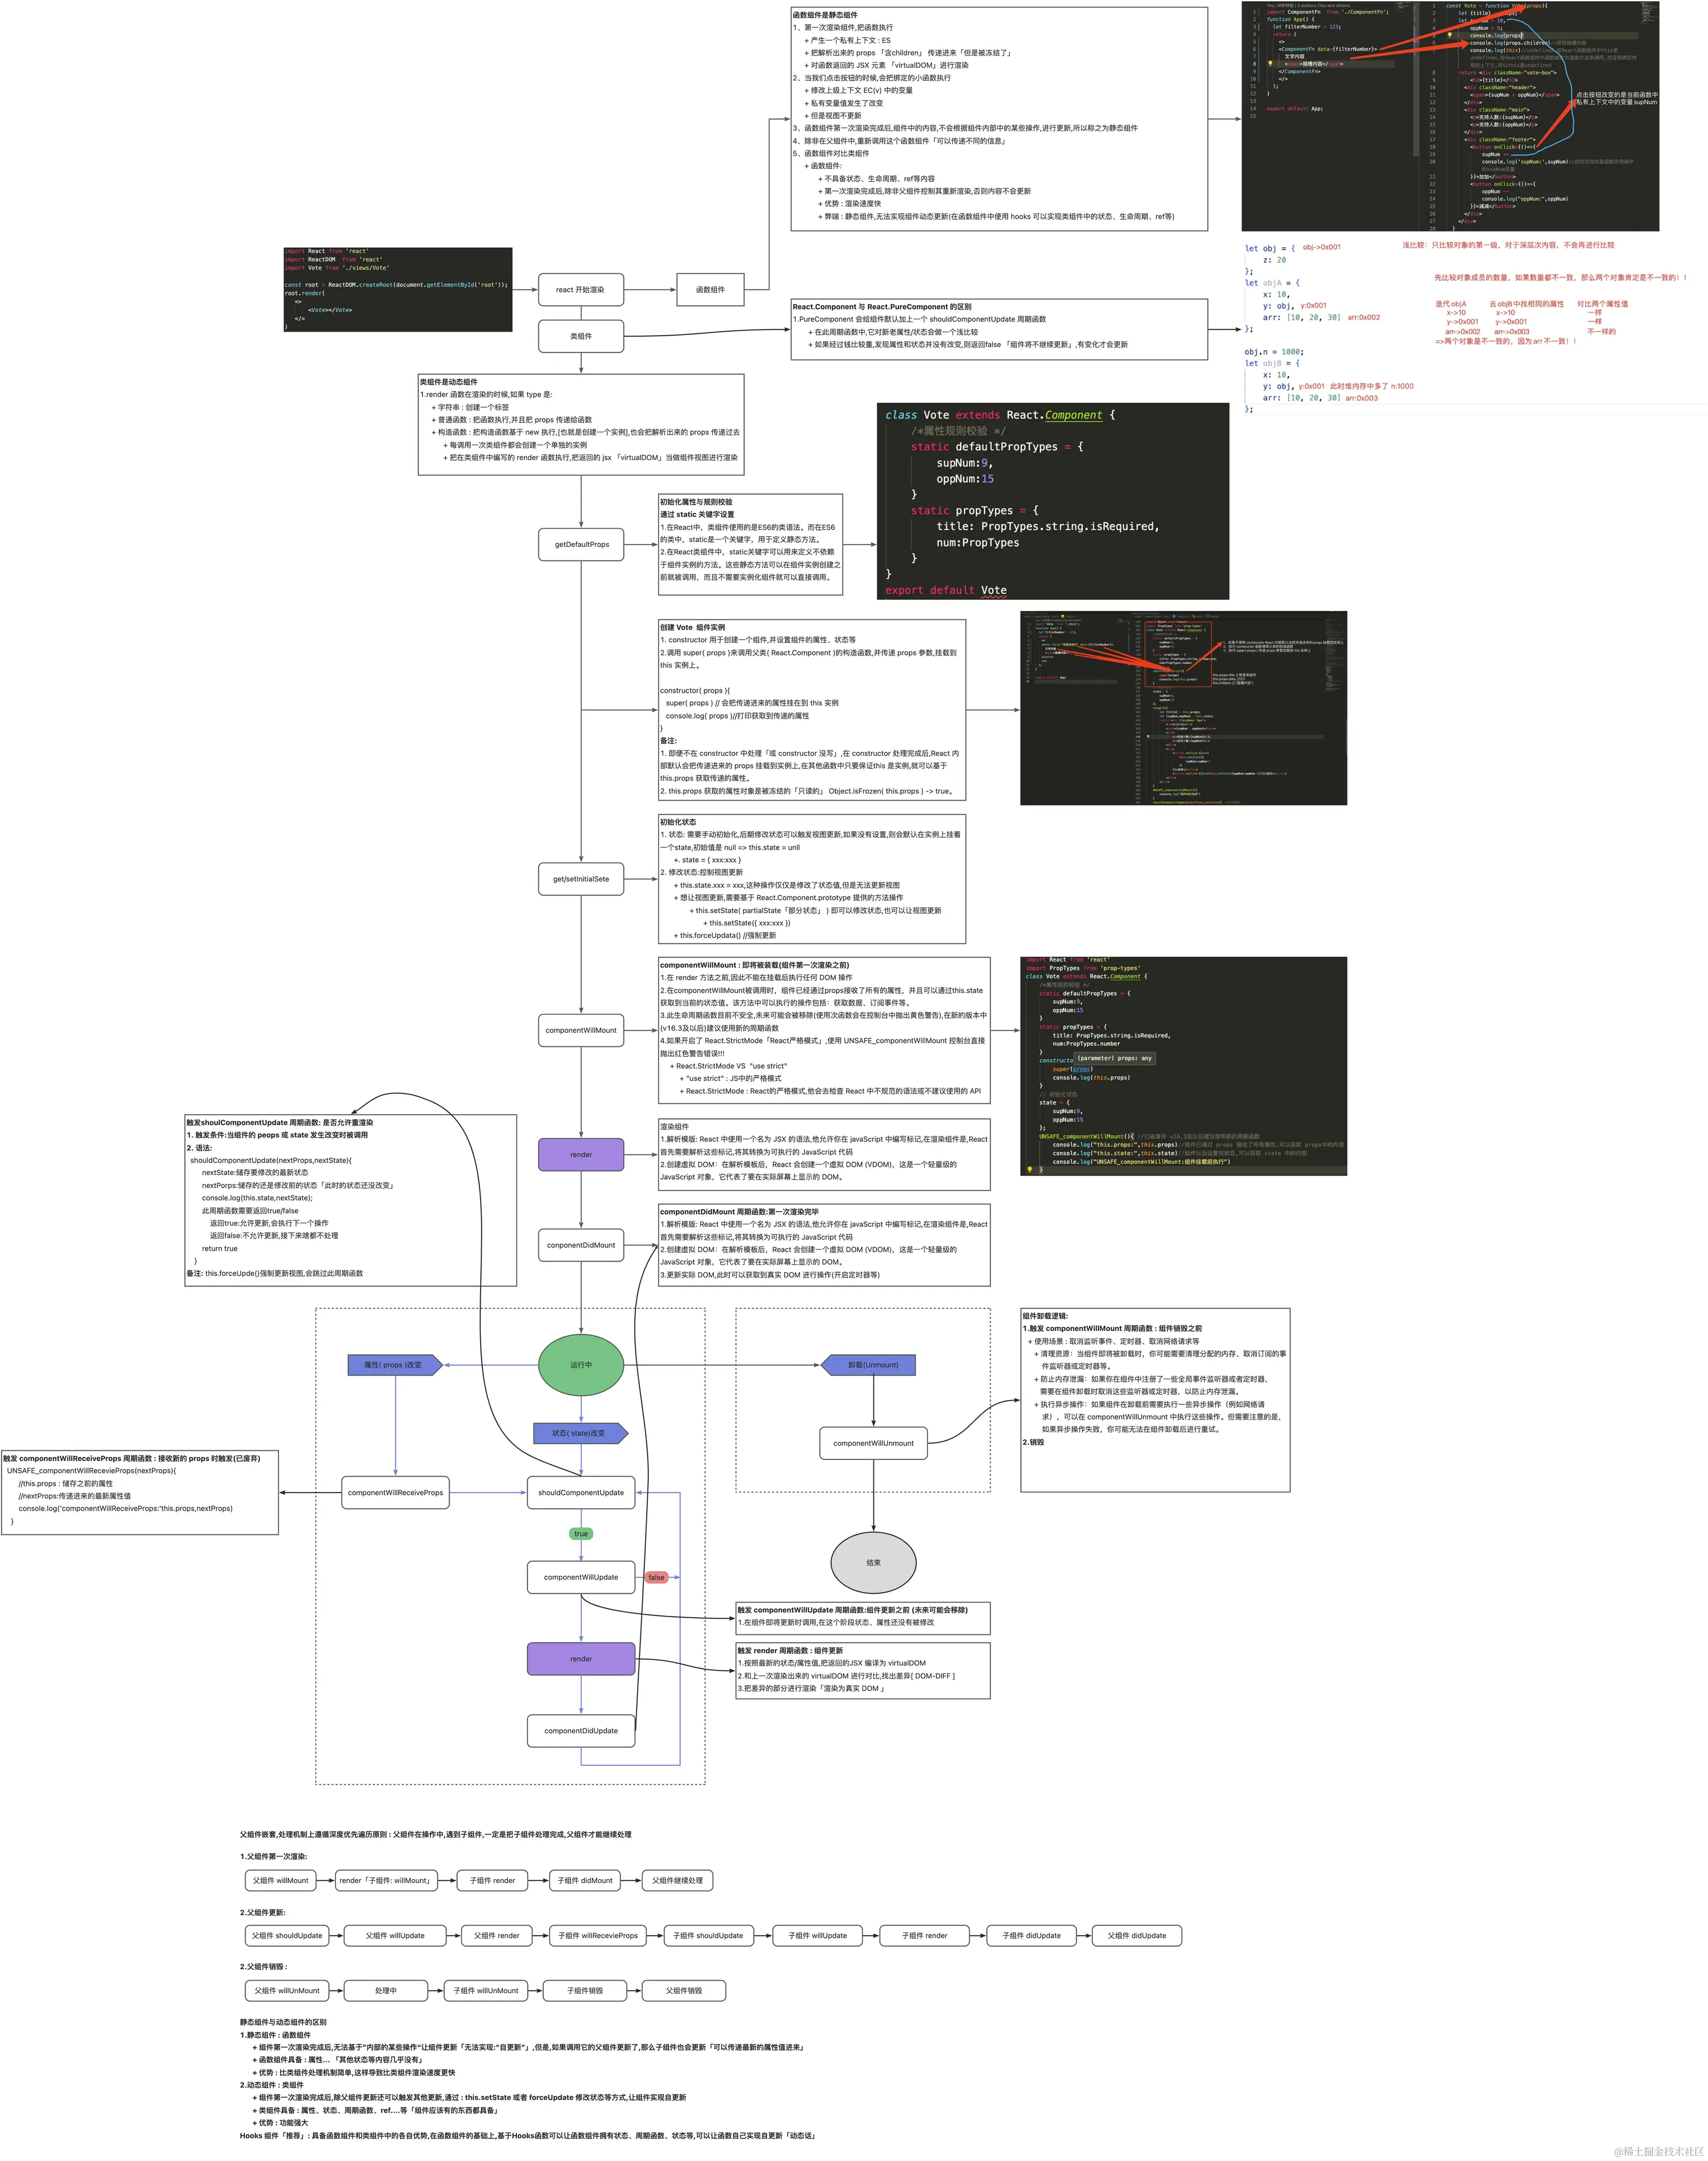Select the green 运行中 ellipse
The height and width of the screenshot is (2161, 1708).
581,1365
